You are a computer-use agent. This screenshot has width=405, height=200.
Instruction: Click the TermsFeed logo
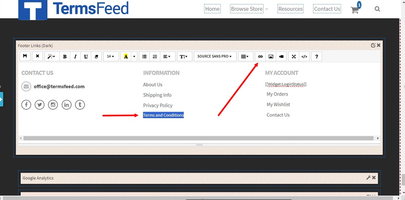[x=73, y=9]
